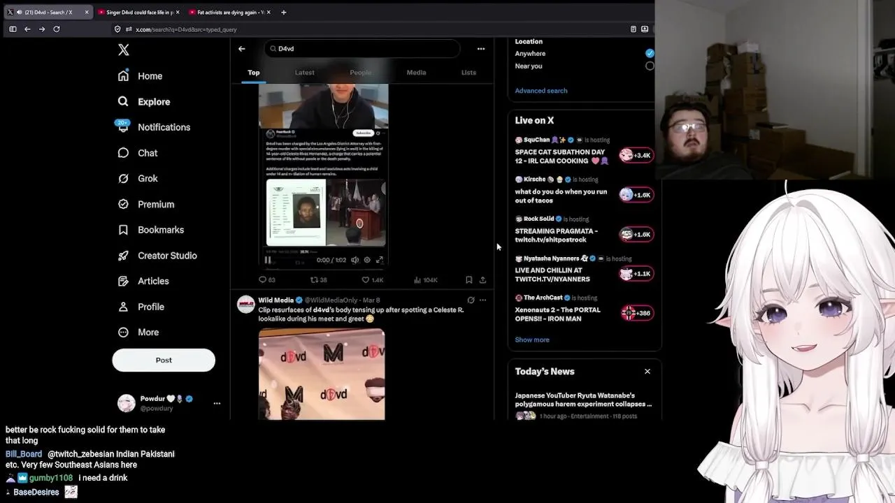
Task: Open Wild Media profile avatar
Action: click(246, 305)
